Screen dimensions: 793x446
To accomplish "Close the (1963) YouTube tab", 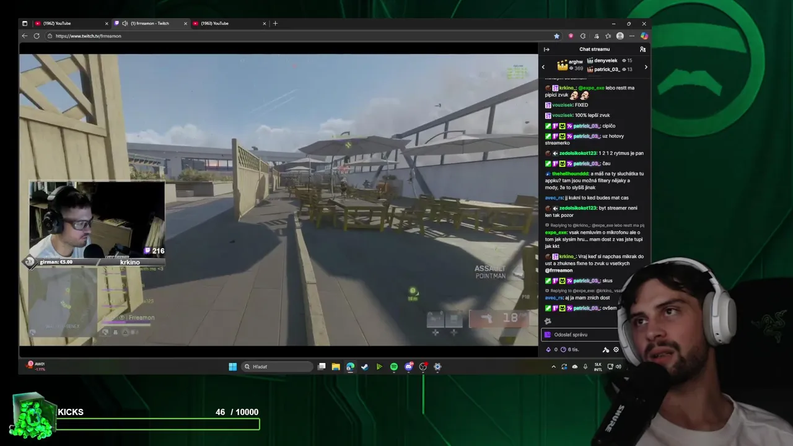I will pyautogui.click(x=265, y=24).
